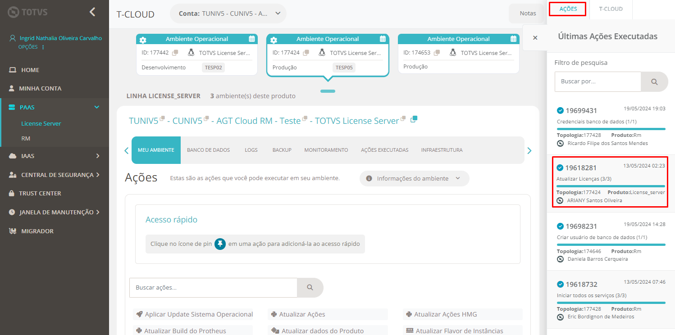Select the INFRAESTRUTURA tab
The width and height of the screenshot is (675, 335).
point(442,150)
